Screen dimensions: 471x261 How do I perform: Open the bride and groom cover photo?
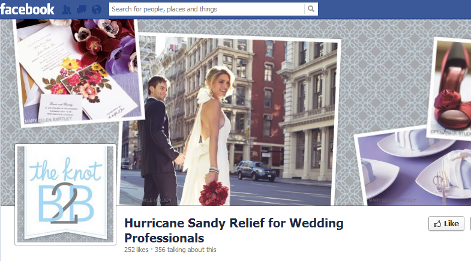pyautogui.click(x=230, y=120)
